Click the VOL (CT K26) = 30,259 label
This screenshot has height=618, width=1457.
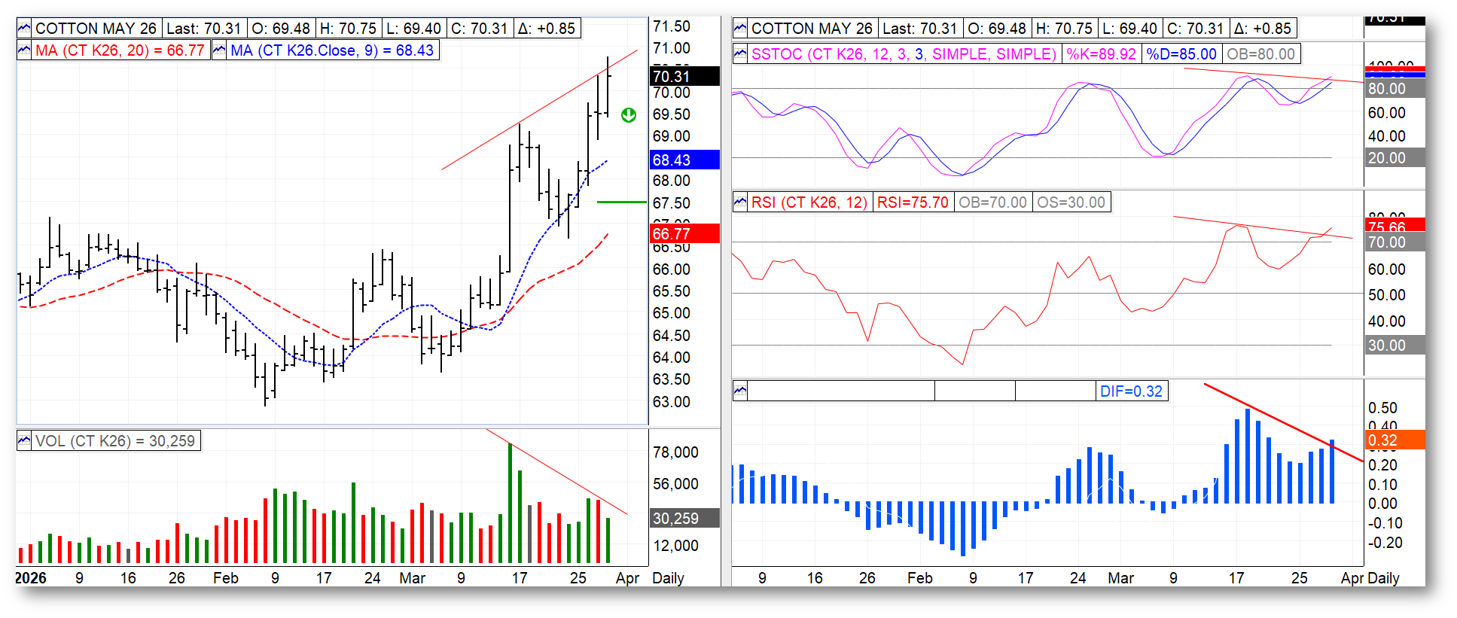point(115,441)
